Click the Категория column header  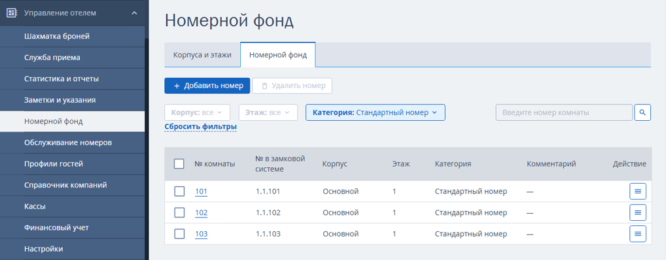(453, 164)
